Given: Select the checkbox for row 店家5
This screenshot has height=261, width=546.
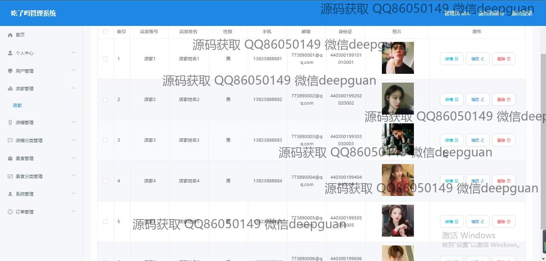Looking at the screenshot, I should point(105,221).
